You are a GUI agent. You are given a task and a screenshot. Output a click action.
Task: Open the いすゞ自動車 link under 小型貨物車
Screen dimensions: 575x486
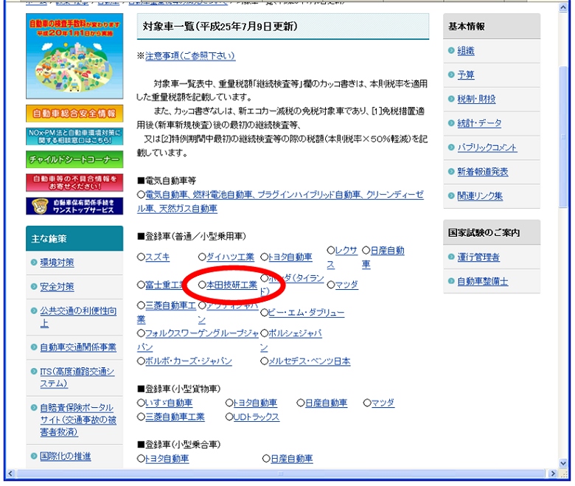pos(168,403)
